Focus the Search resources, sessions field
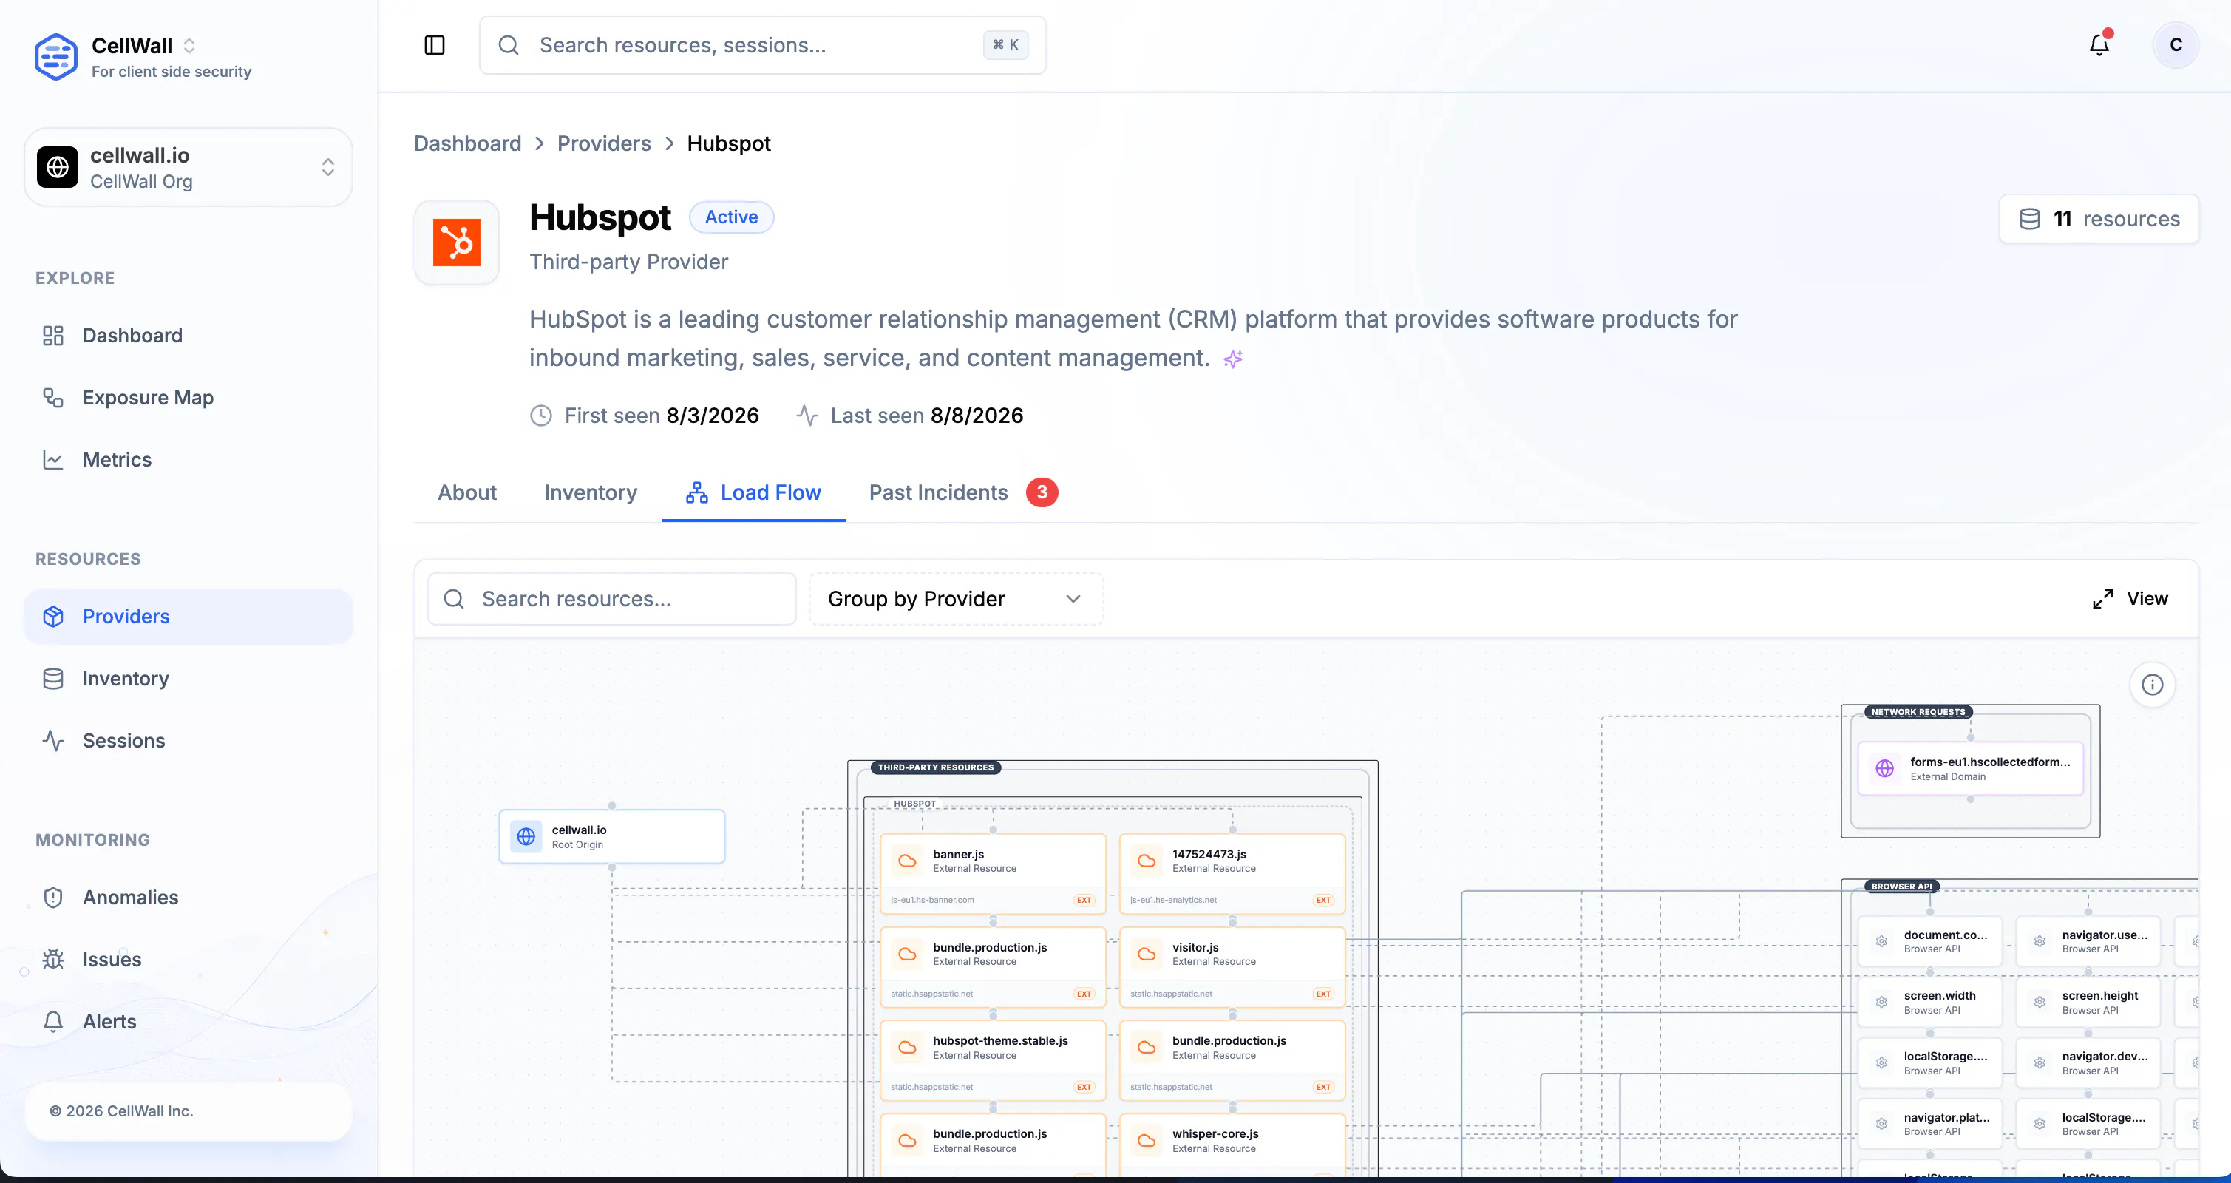Viewport: 2231px width, 1183px height. [762, 45]
